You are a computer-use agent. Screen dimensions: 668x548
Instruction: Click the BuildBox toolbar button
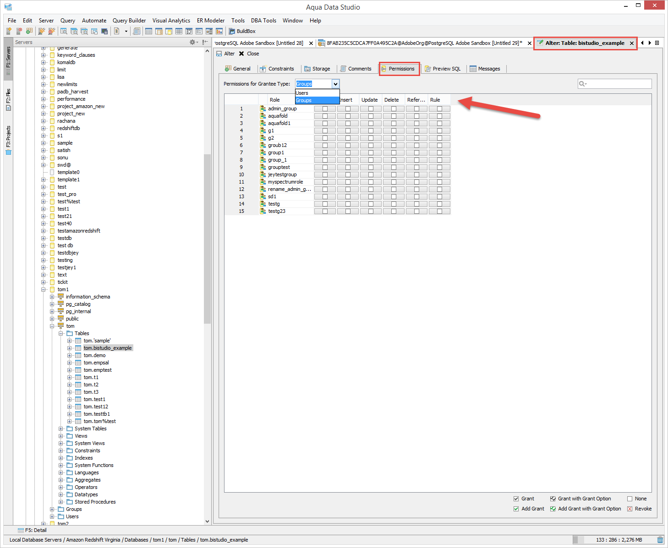coord(242,31)
